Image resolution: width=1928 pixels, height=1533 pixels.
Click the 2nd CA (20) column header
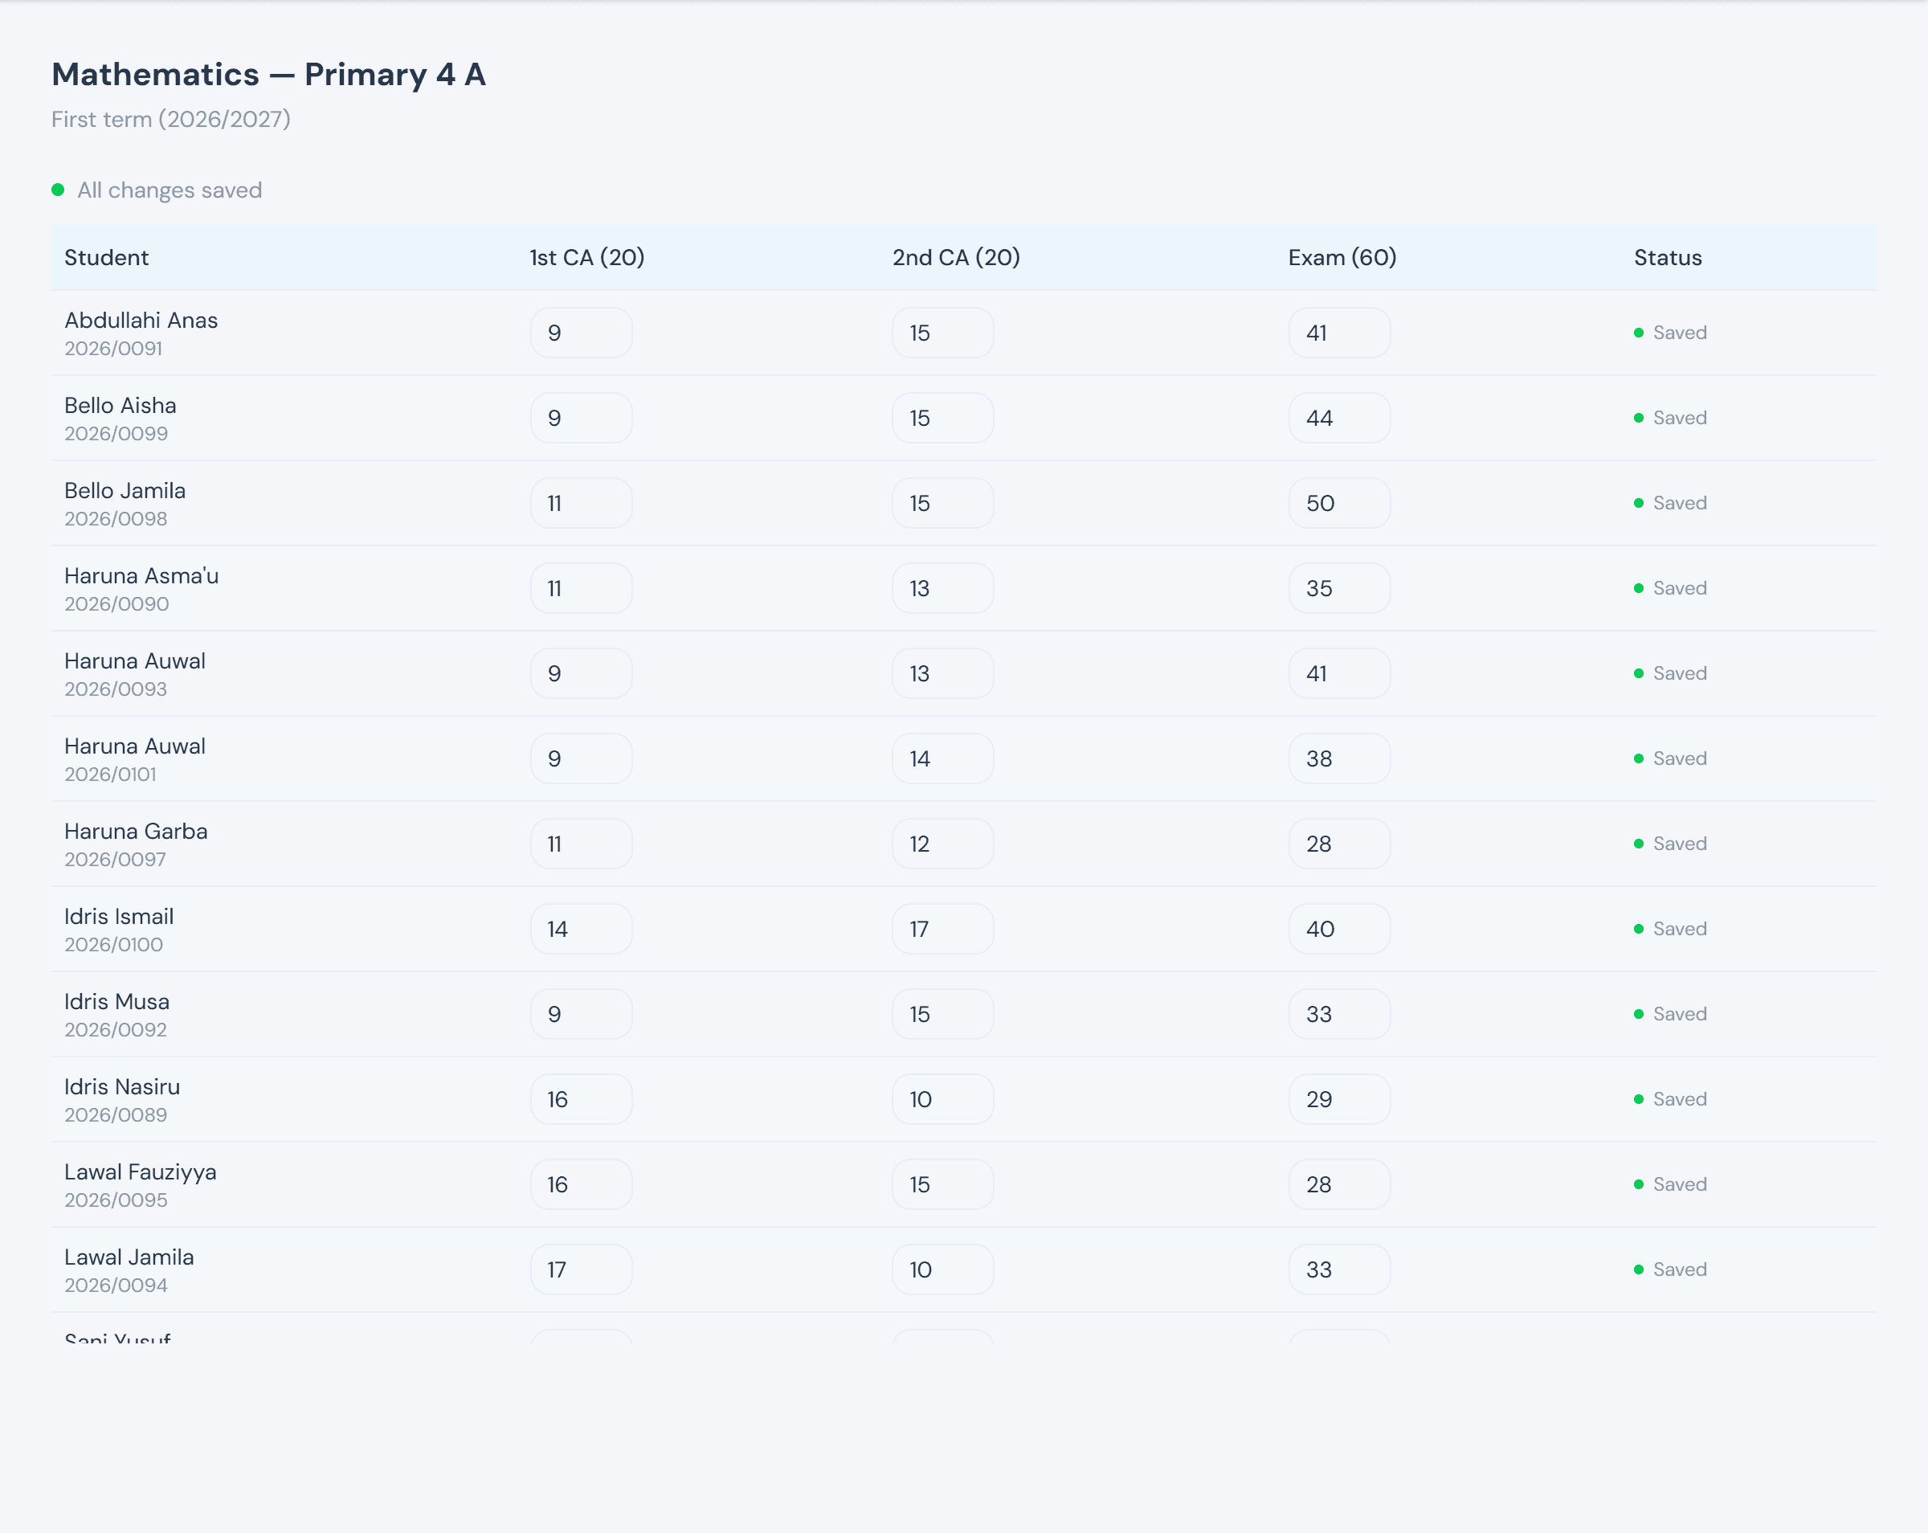(x=956, y=258)
